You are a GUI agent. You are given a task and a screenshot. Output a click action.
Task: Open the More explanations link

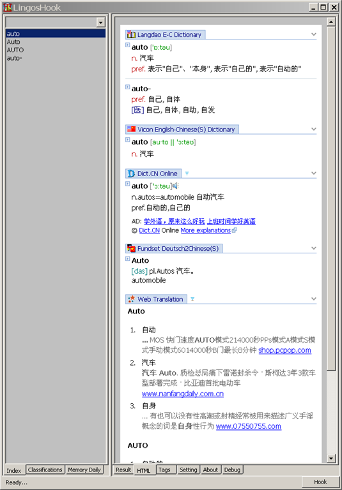click(205, 230)
